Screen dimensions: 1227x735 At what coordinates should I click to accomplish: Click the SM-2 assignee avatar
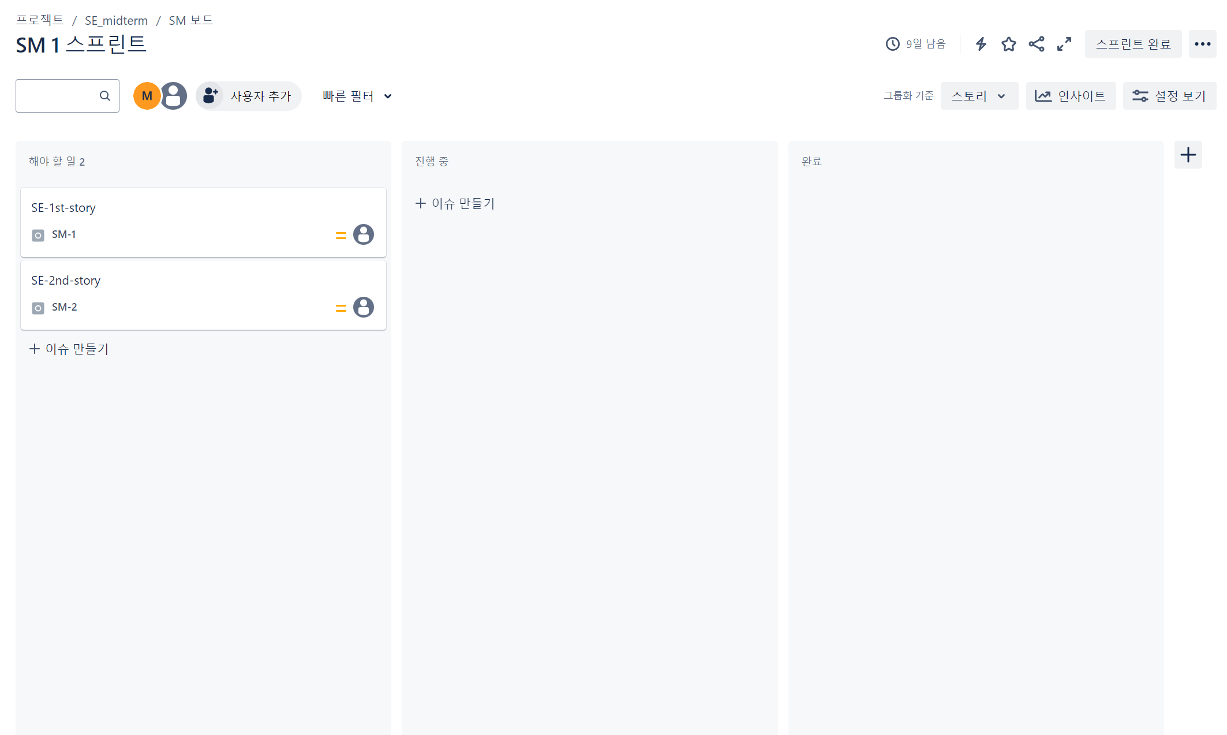363,307
